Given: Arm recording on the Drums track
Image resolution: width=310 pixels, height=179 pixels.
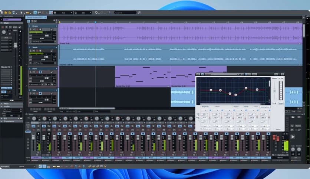Looking at the screenshot, I should coord(37,29).
